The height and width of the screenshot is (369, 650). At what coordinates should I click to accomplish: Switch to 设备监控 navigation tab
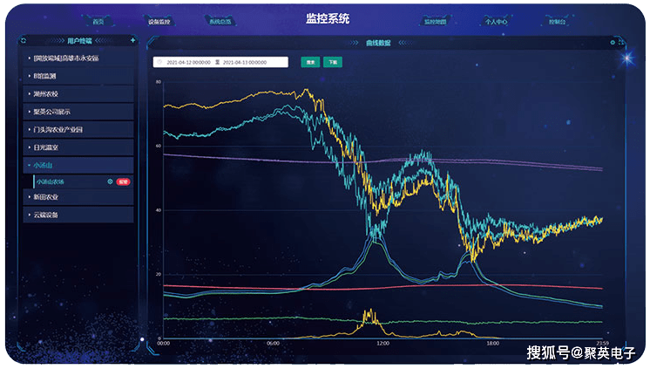coord(159,21)
